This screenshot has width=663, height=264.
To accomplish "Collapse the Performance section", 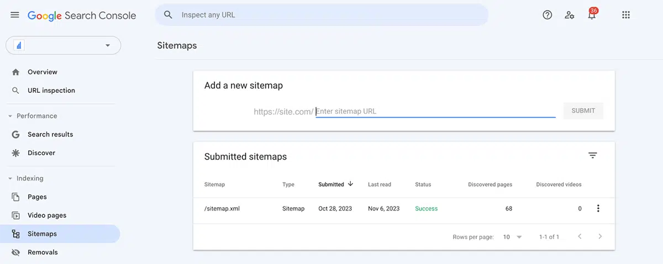I will 10,116.
